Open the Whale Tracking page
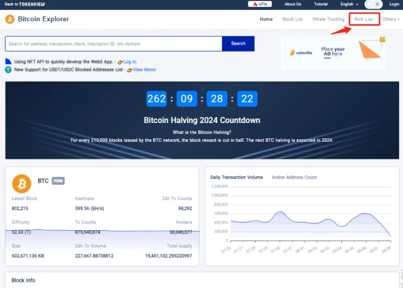The image size is (403, 288). point(328,19)
